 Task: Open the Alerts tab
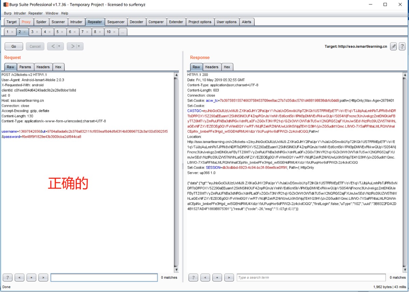(x=246, y=22)
